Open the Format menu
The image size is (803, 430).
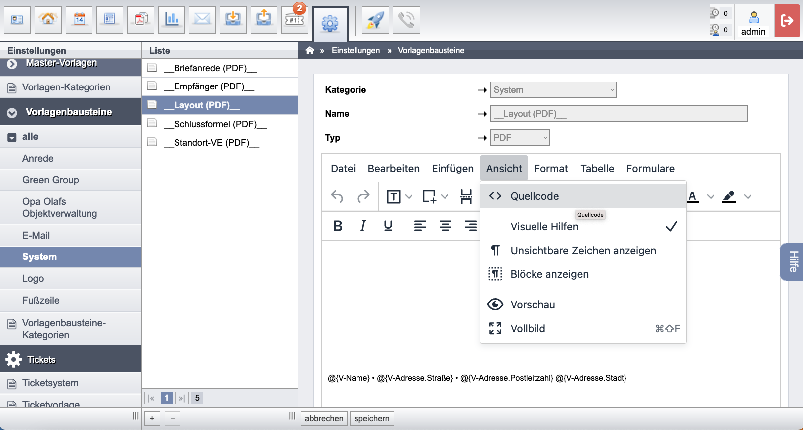551,169
